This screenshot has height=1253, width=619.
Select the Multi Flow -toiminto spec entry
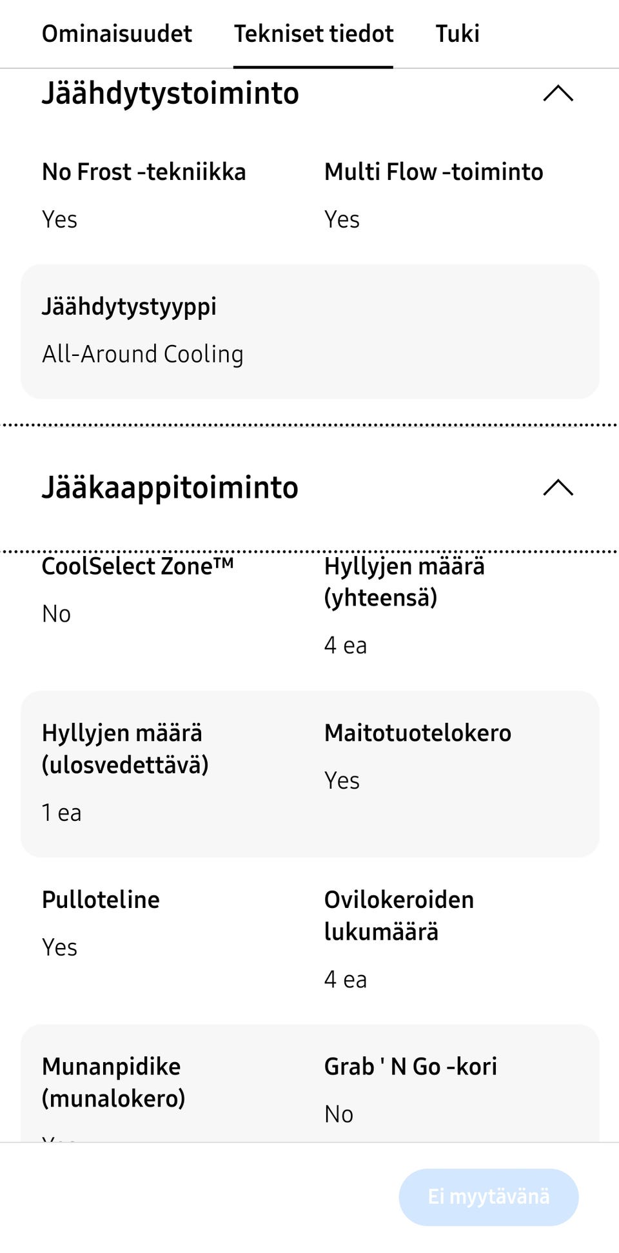[x=433, y=171]
